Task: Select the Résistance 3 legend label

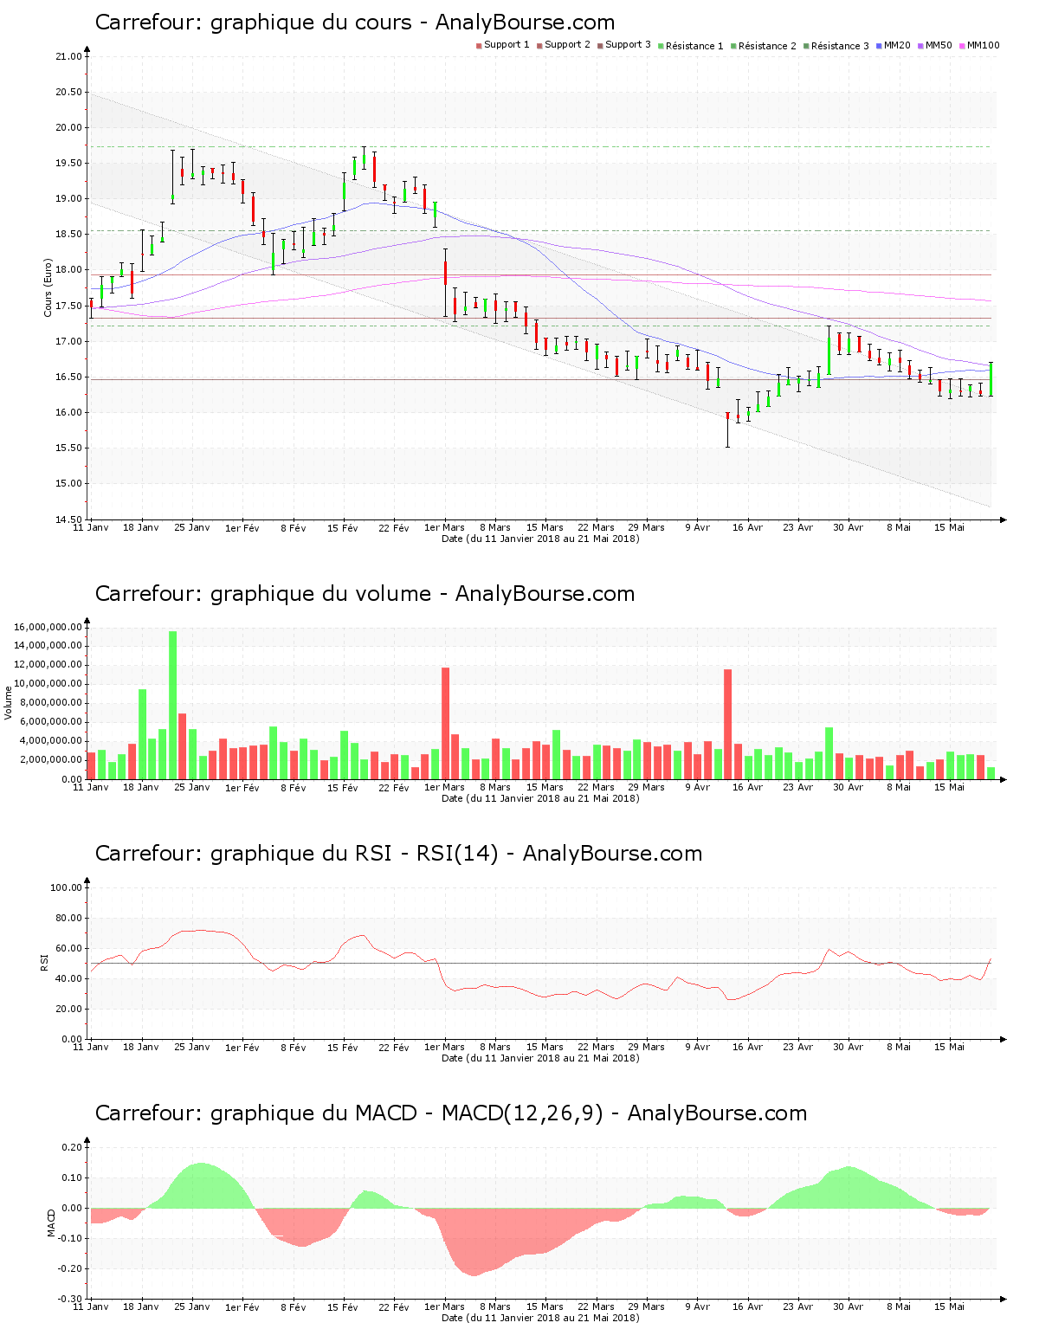Action: [x=840, y=46]
